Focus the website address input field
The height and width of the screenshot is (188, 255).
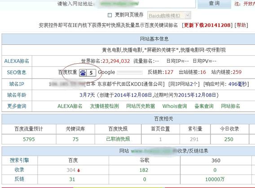click(x=145, y=4)
